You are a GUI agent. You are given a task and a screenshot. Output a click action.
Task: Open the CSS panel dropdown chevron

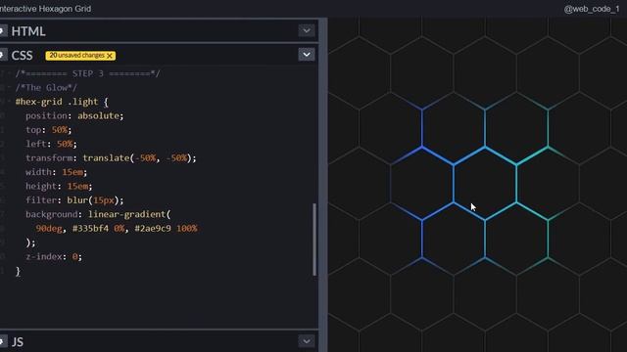coord(307,55)
